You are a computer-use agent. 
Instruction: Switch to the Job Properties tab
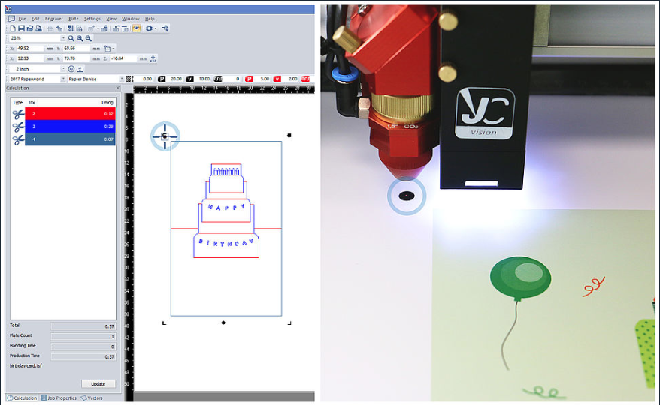(x=59, y=398)
